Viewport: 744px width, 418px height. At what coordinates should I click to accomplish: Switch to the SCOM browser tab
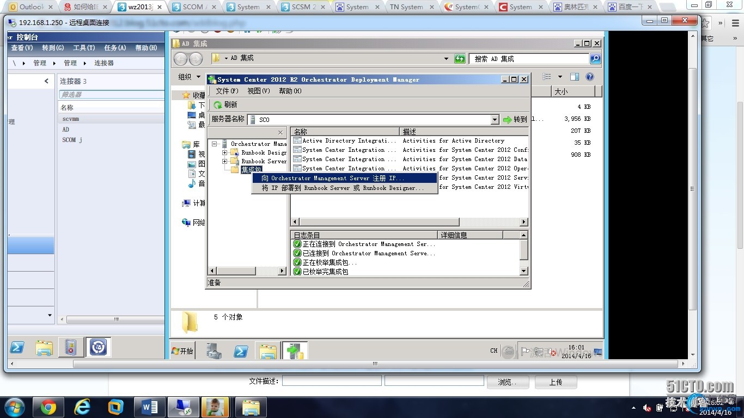pos(193,7)
